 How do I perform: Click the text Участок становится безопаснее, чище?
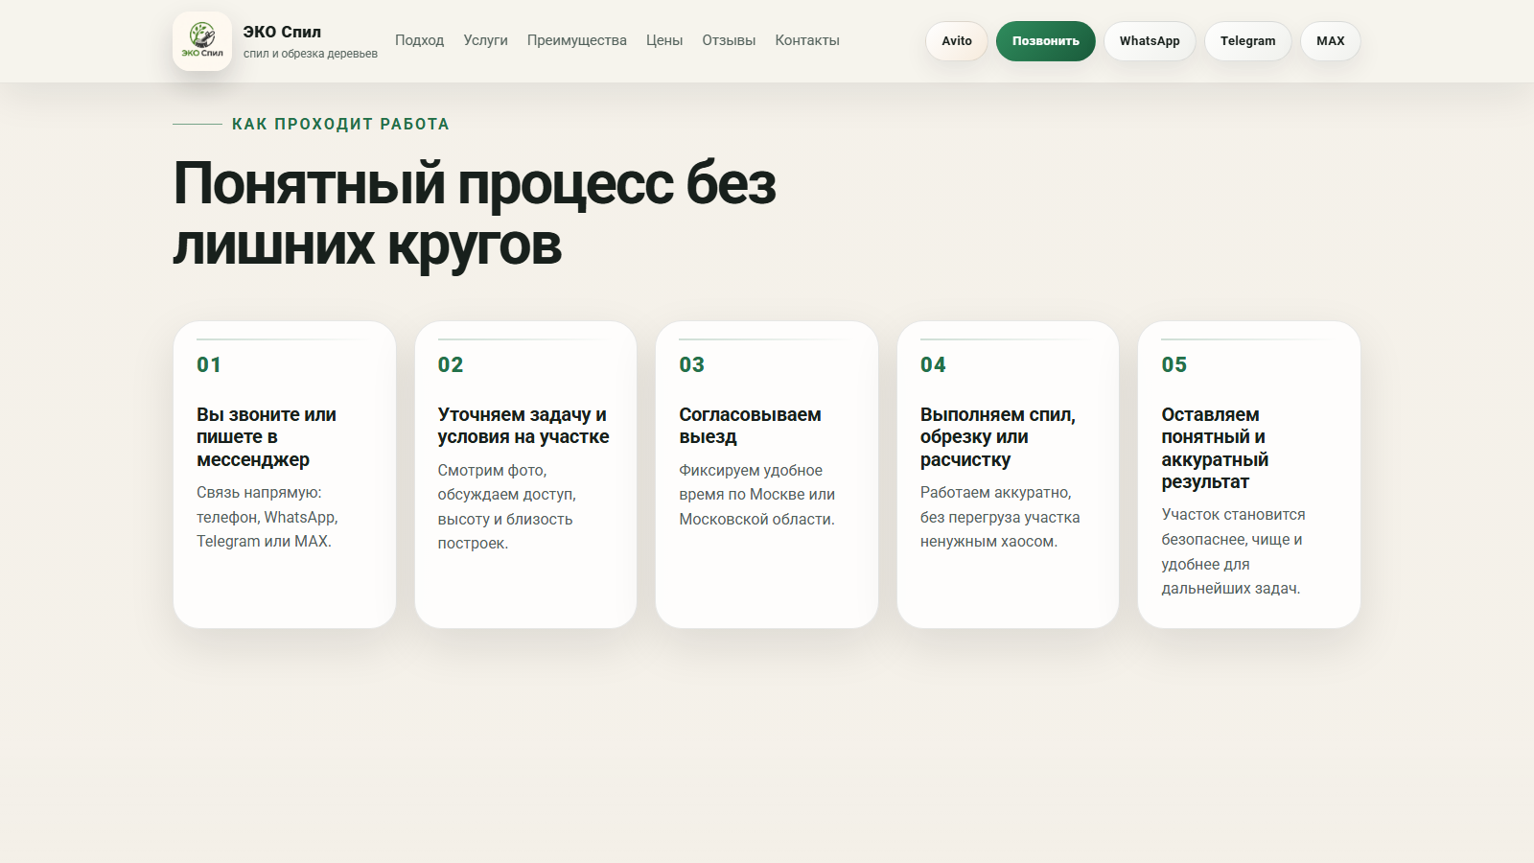[x=1233, y=551]
